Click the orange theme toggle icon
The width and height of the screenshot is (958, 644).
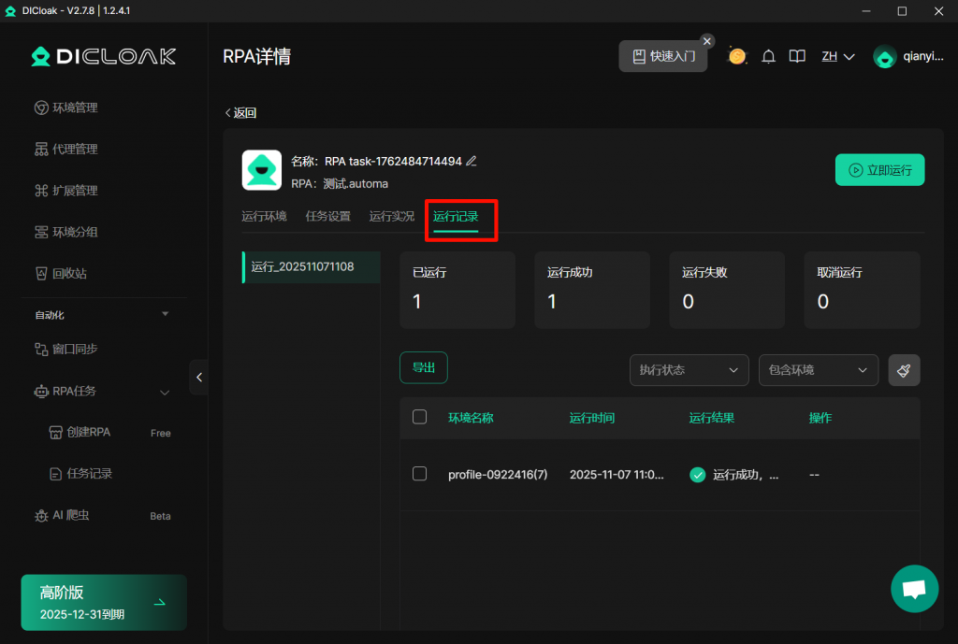click(x=737, y=56)
